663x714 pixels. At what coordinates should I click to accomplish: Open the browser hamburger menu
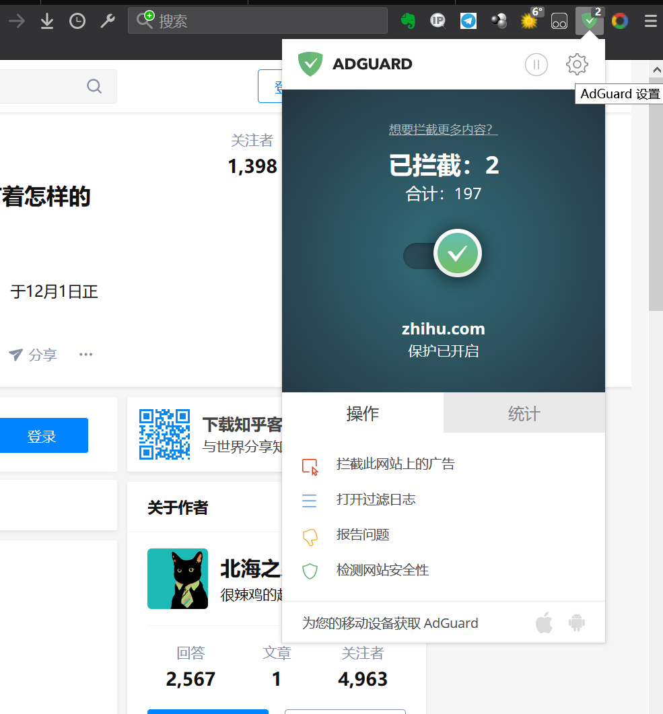[651, 21]
